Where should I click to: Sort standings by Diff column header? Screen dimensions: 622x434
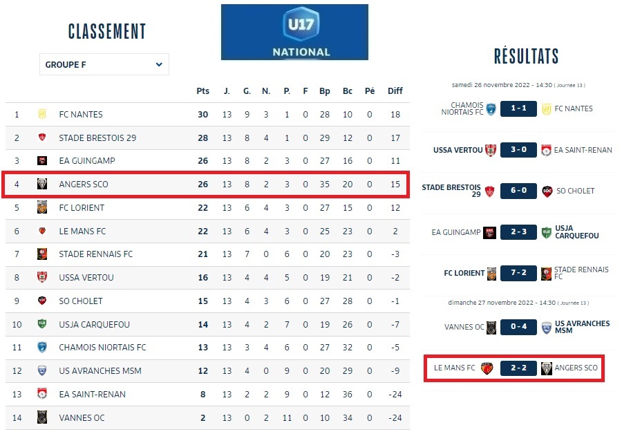tap(395, 91)
